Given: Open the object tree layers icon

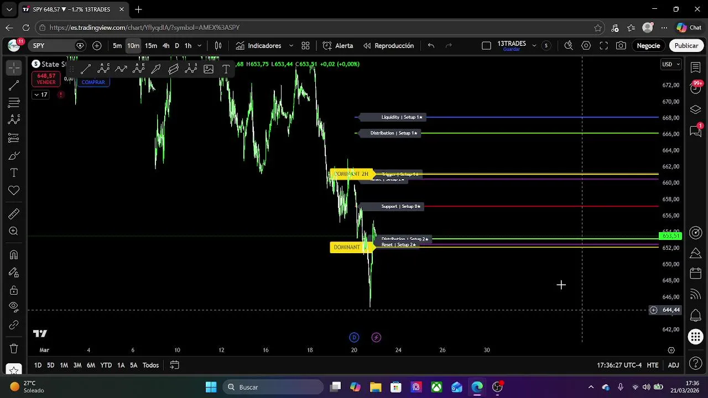Looking at the screenshot, I should pyautogui.click(x=696, y=109).
